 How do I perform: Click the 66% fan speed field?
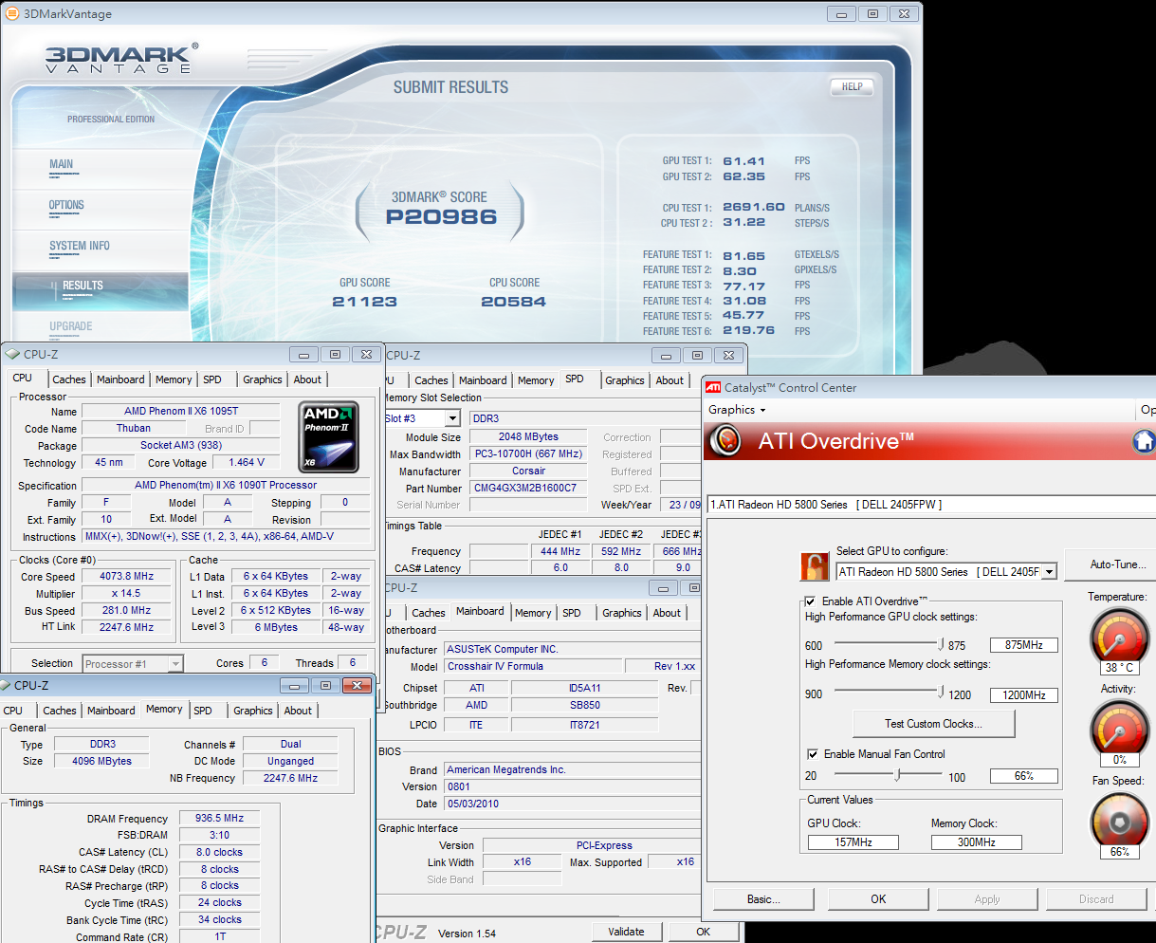[x=1023, y=776]
